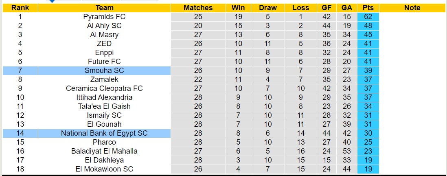
Task: Select the highlighted Smouha SC row
Action: (x=104, y=70)
